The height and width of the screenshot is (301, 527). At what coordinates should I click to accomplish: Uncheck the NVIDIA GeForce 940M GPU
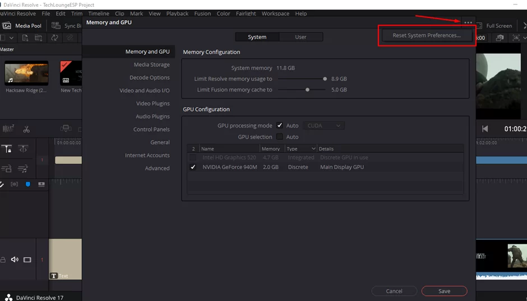click(x=193, y=167)
